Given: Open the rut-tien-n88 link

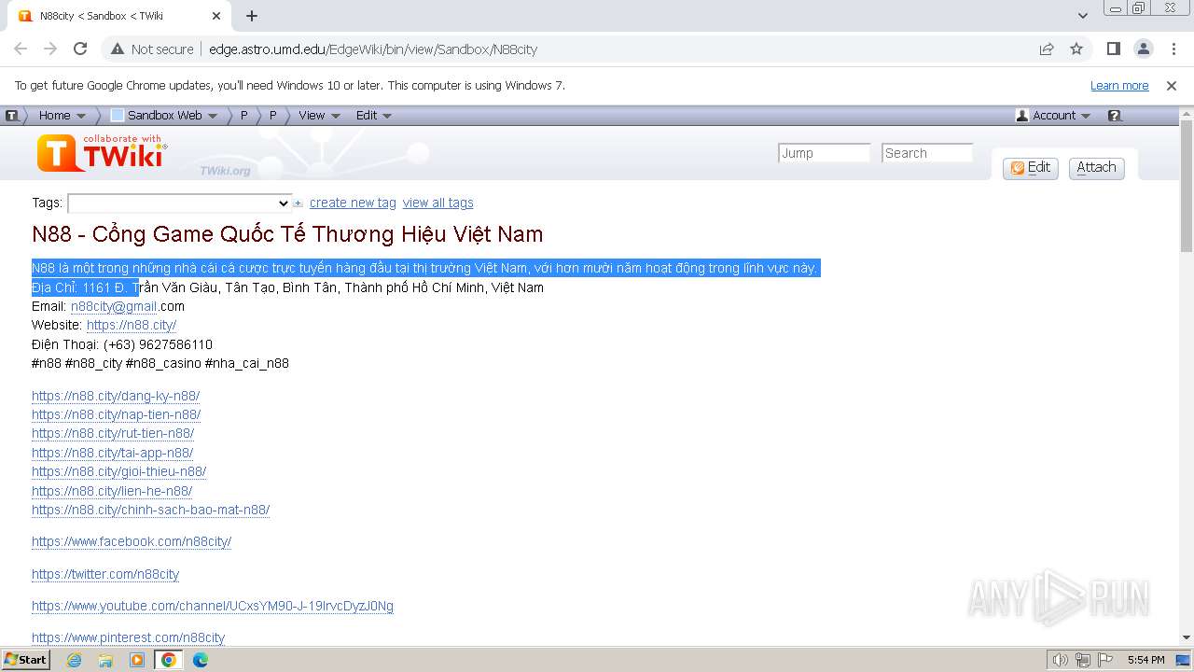Looking at the screenshot, I should click(x=113, y=433).
